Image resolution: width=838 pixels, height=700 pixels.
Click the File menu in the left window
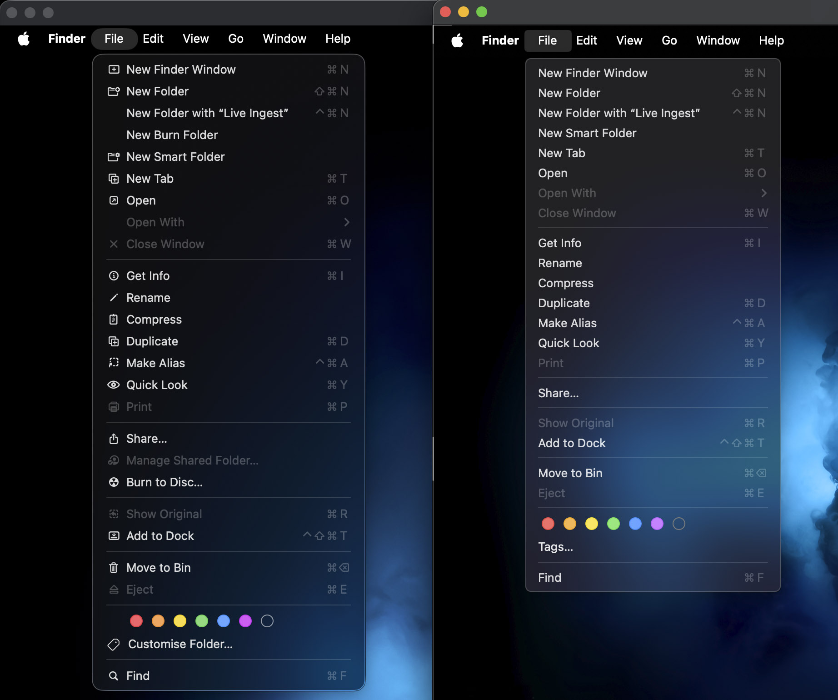(114, 39)
